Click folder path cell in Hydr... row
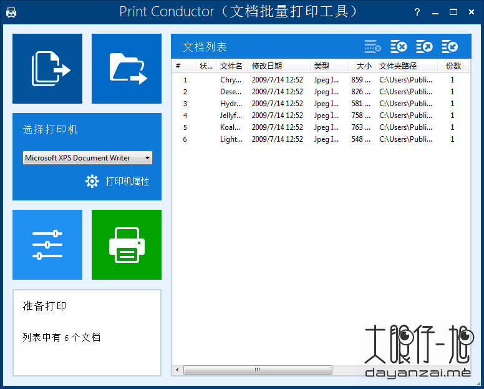 point(405,104)
